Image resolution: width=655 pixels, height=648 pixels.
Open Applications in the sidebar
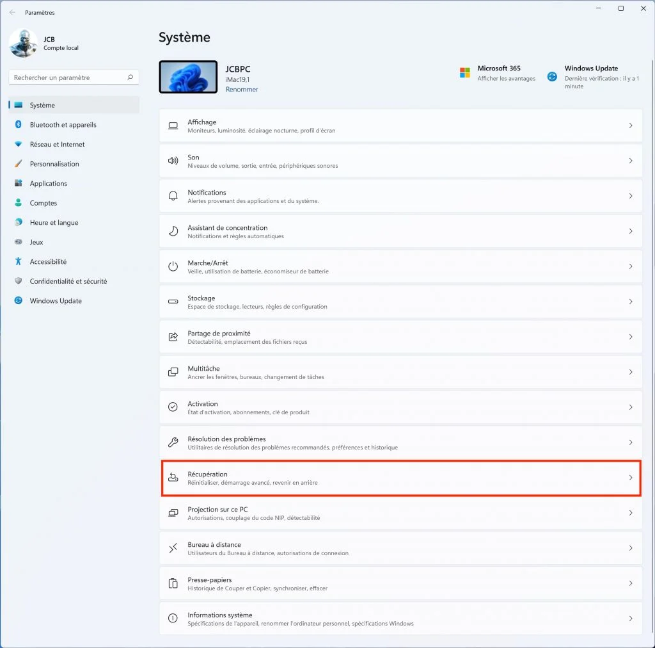(74, 183)
